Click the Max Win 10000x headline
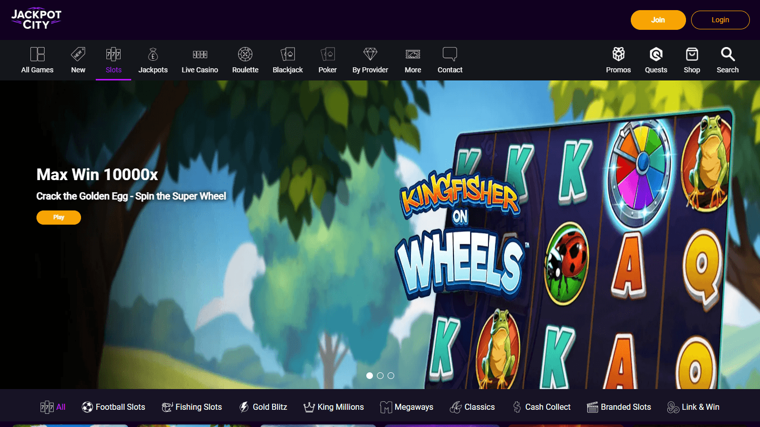The width and height of the screenshot is (760, 427). click(97, 175)
